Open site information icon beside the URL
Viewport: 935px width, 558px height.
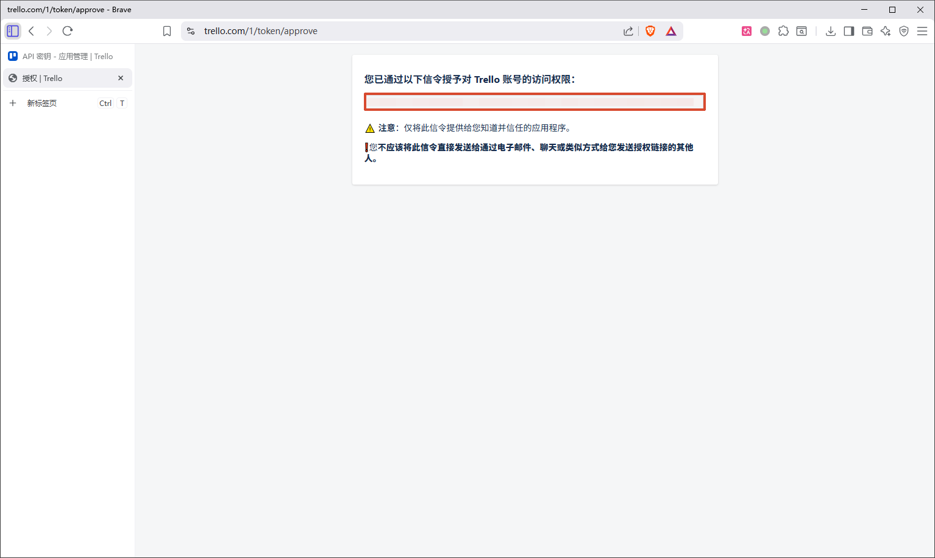191,31
